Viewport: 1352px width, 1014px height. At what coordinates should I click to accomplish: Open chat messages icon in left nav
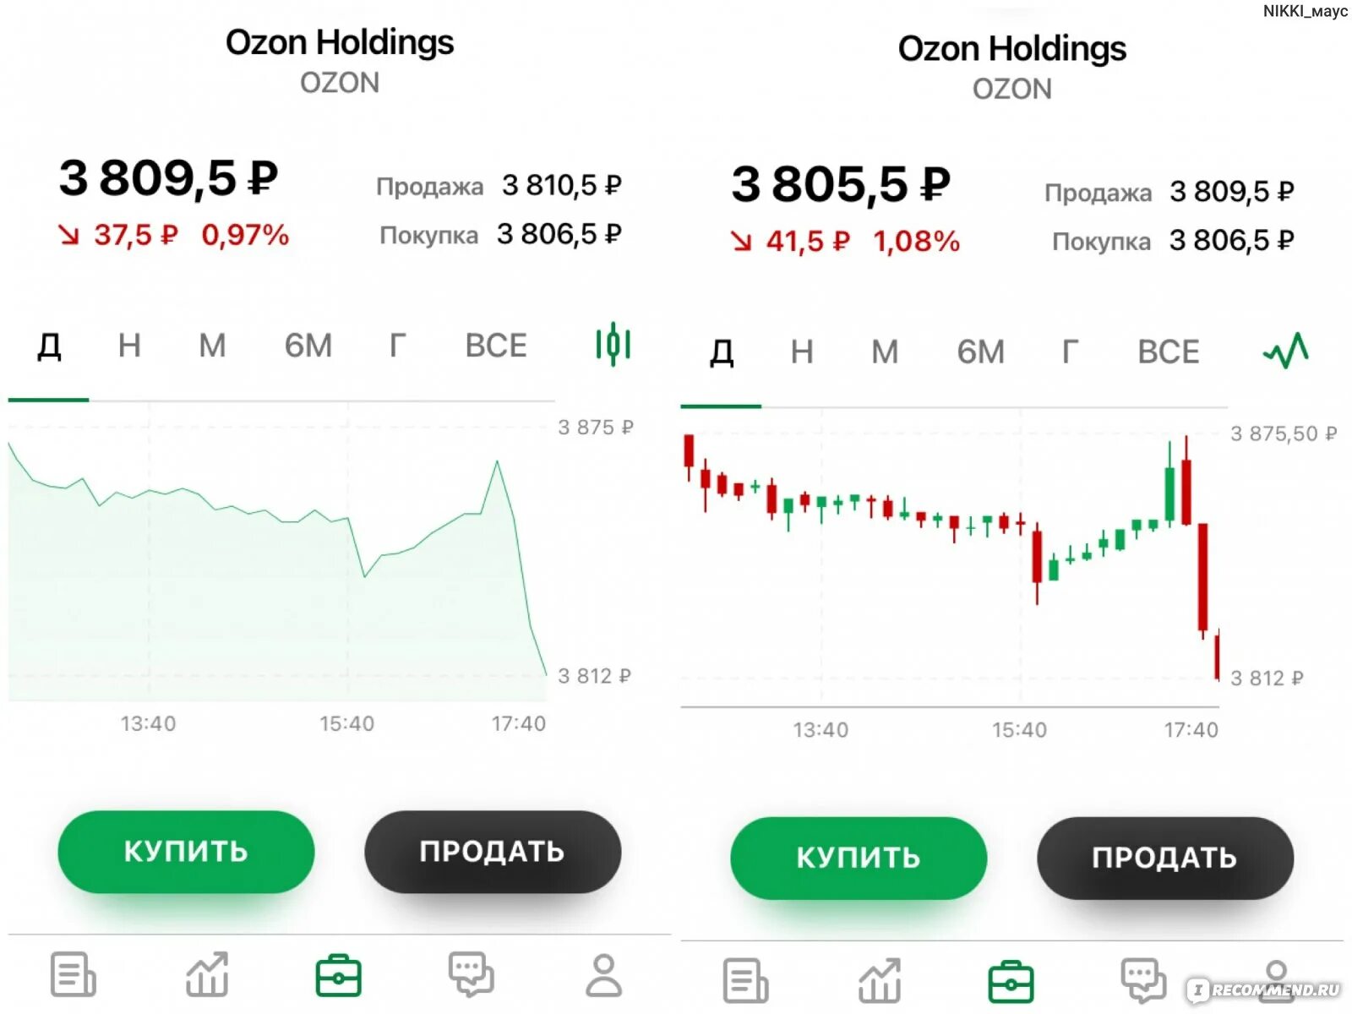(x=471, y=974)
